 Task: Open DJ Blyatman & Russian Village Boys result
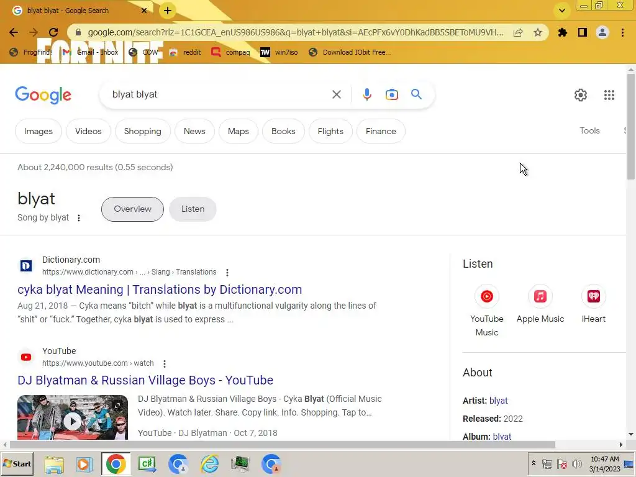click(x=145, y=380)
